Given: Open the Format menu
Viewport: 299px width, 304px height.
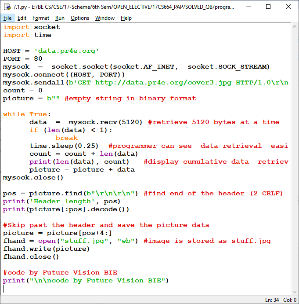Looking at the screenshot, I should (41, 18).
